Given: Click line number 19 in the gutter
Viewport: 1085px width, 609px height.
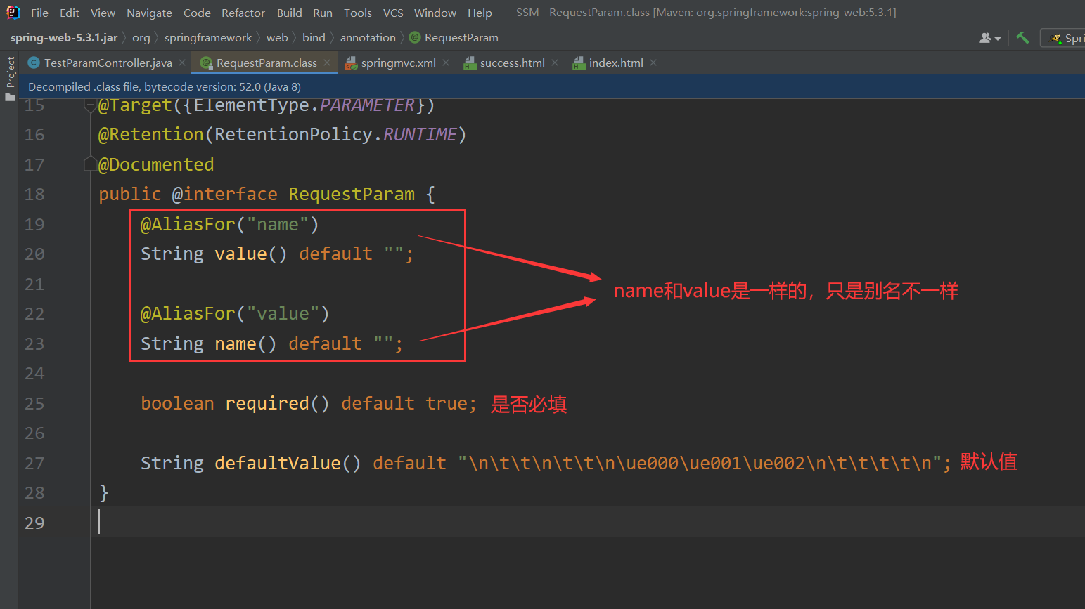Looking at the screenshot, I should (x=34, y=224).
